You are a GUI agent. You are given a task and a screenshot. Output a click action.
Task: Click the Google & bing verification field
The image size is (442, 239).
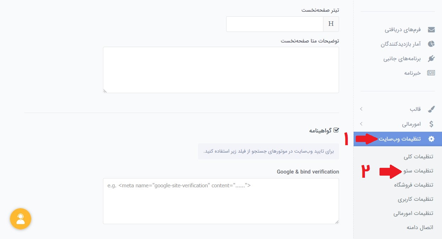(x=221, y=201)
